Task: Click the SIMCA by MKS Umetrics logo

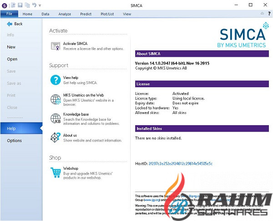Action: pos(243,35)
